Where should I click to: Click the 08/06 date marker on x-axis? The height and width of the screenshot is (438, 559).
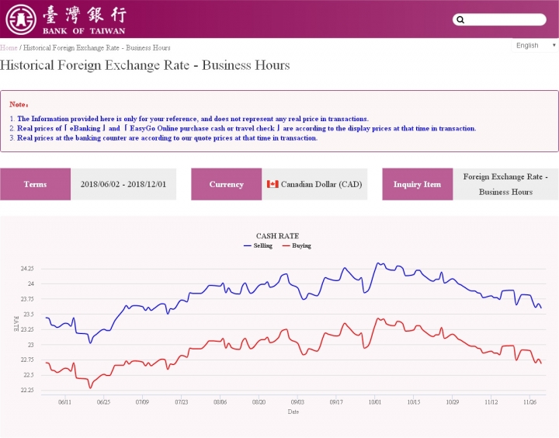coord(220,402)
